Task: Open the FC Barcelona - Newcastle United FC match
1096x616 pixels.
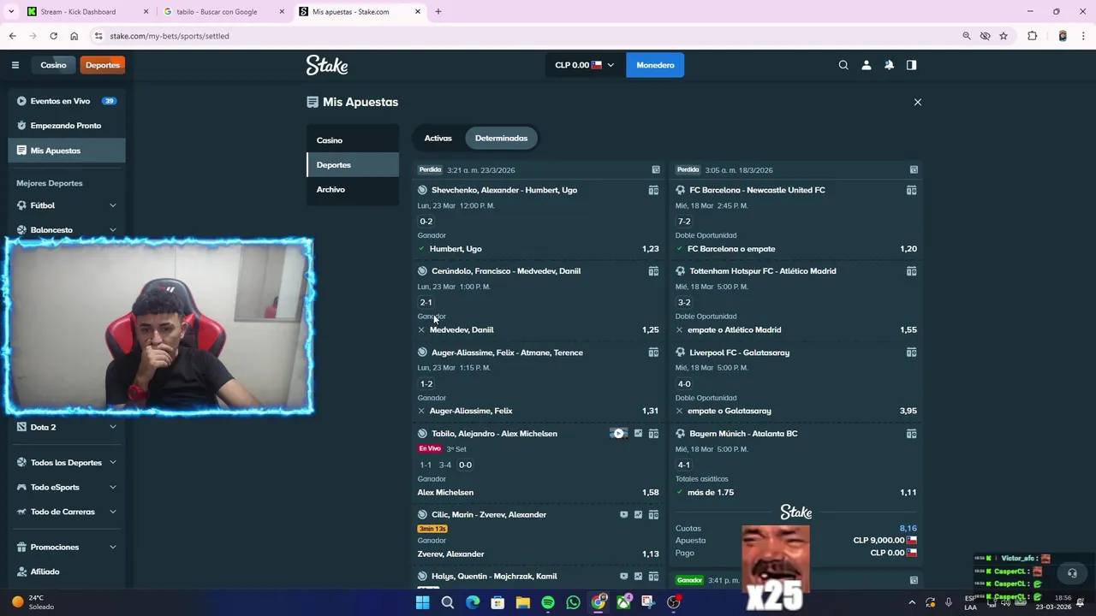Action: click(757, 190)
